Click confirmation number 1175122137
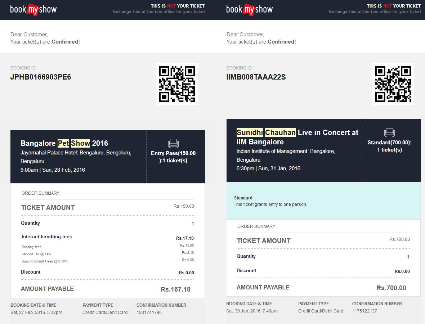The image size is (425, 324). pyautogui.click(x=364, y=311)
